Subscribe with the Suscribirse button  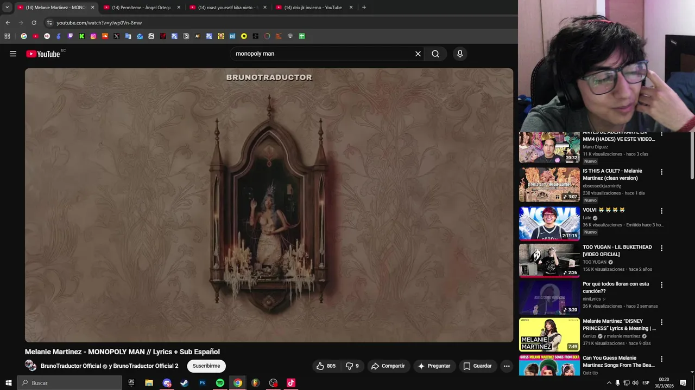206,366
